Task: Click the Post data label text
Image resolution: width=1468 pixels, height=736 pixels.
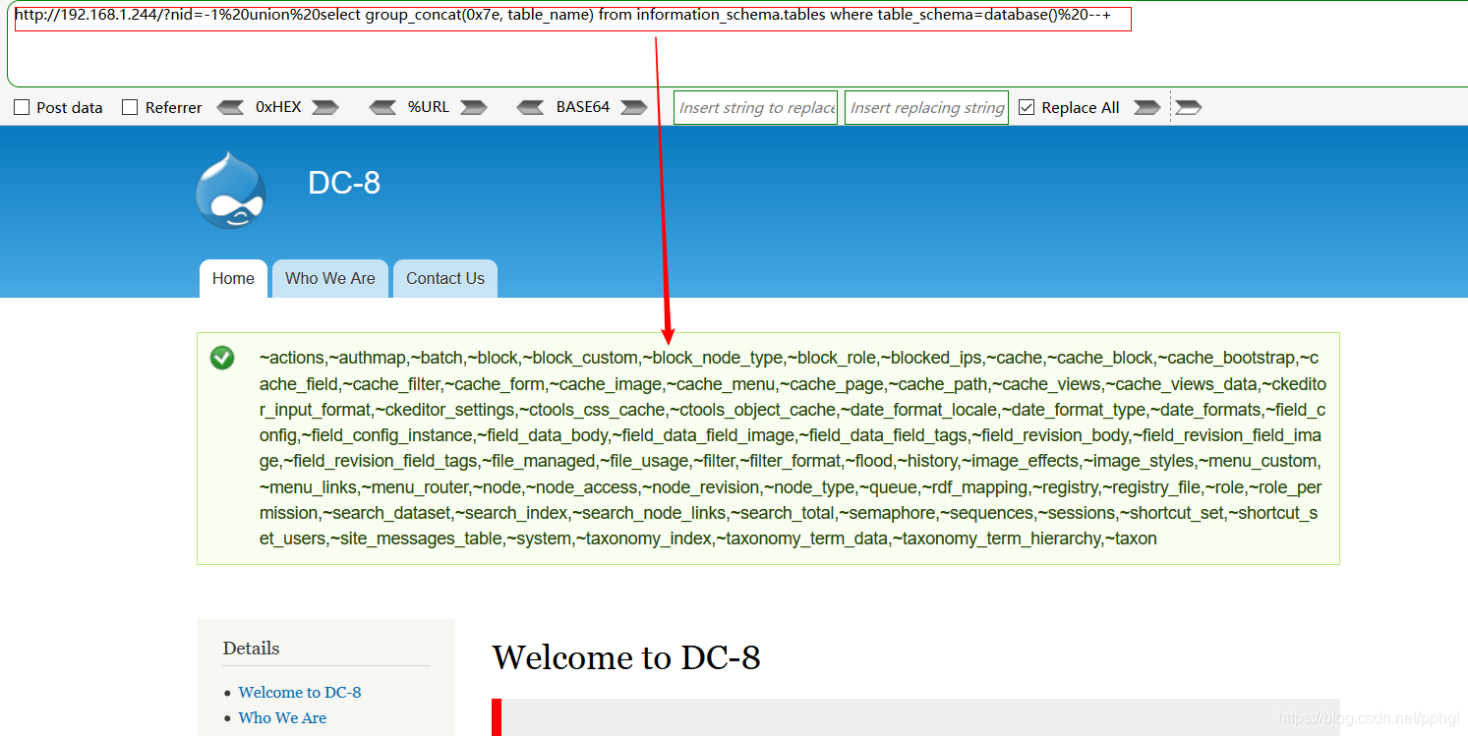Action: pos(70,108)
